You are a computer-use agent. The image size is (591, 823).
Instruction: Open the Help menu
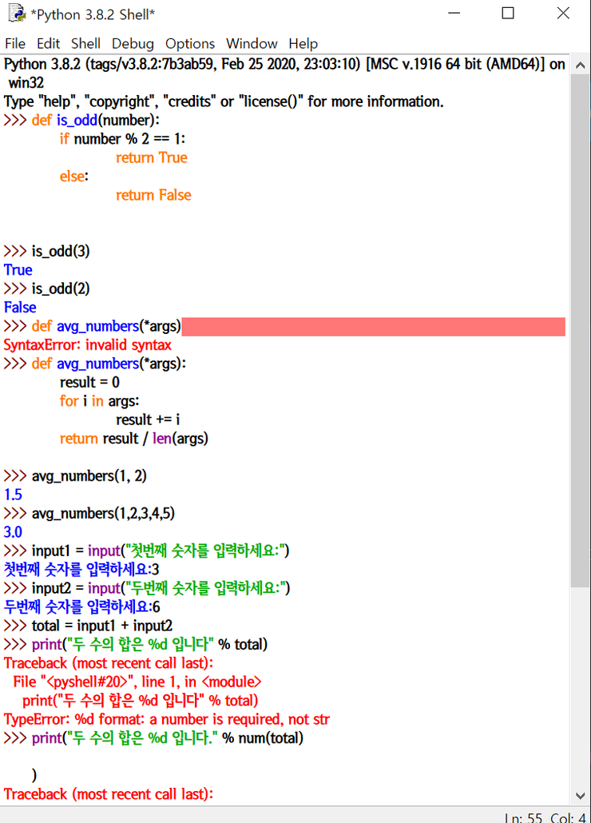[x=303, y=44]
